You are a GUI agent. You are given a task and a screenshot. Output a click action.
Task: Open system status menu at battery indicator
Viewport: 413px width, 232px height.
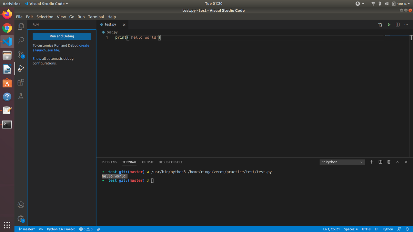click(401, 4)
